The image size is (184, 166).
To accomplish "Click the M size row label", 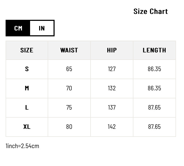I will click(x=27, y=88).
